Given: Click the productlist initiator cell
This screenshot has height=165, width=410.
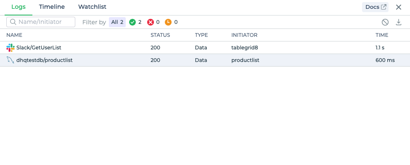Looking at the screenshot, I should coord(245,60).
